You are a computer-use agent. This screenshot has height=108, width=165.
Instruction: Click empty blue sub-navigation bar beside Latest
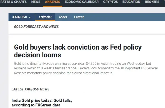124,17
